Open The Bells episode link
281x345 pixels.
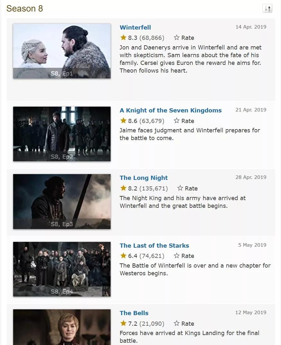click(x=134, y=313)
